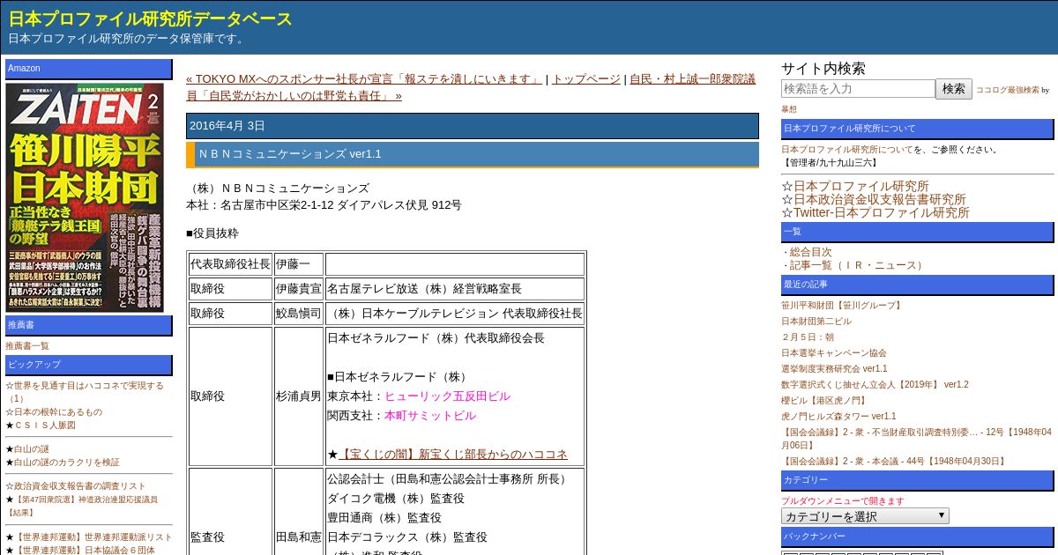
Task: Focus the site search input field
Action: (858, 89)
